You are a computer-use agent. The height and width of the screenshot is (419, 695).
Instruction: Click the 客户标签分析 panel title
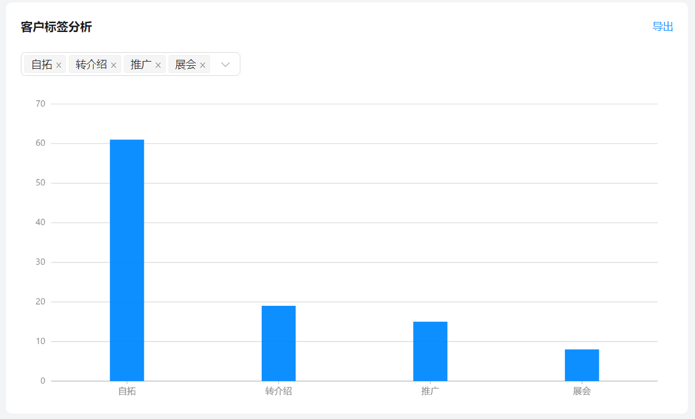[x=56, y=27]
